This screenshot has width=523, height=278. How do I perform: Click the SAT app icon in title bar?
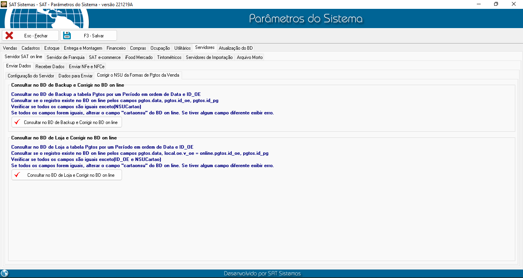click(x=4, y=4)
